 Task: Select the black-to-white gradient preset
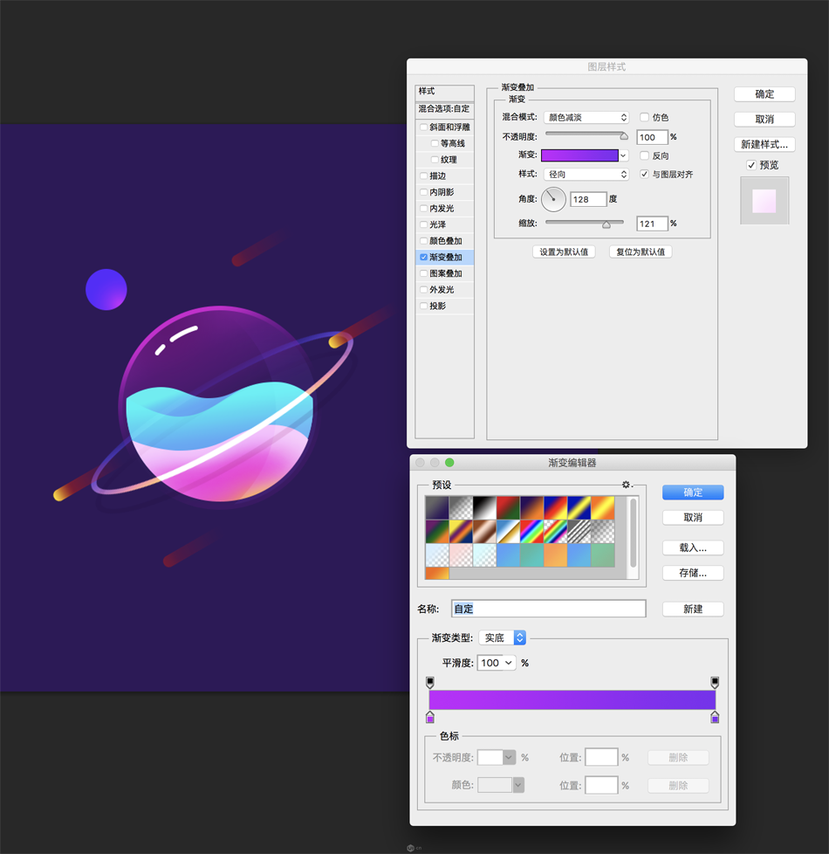[x=484, y=507]
